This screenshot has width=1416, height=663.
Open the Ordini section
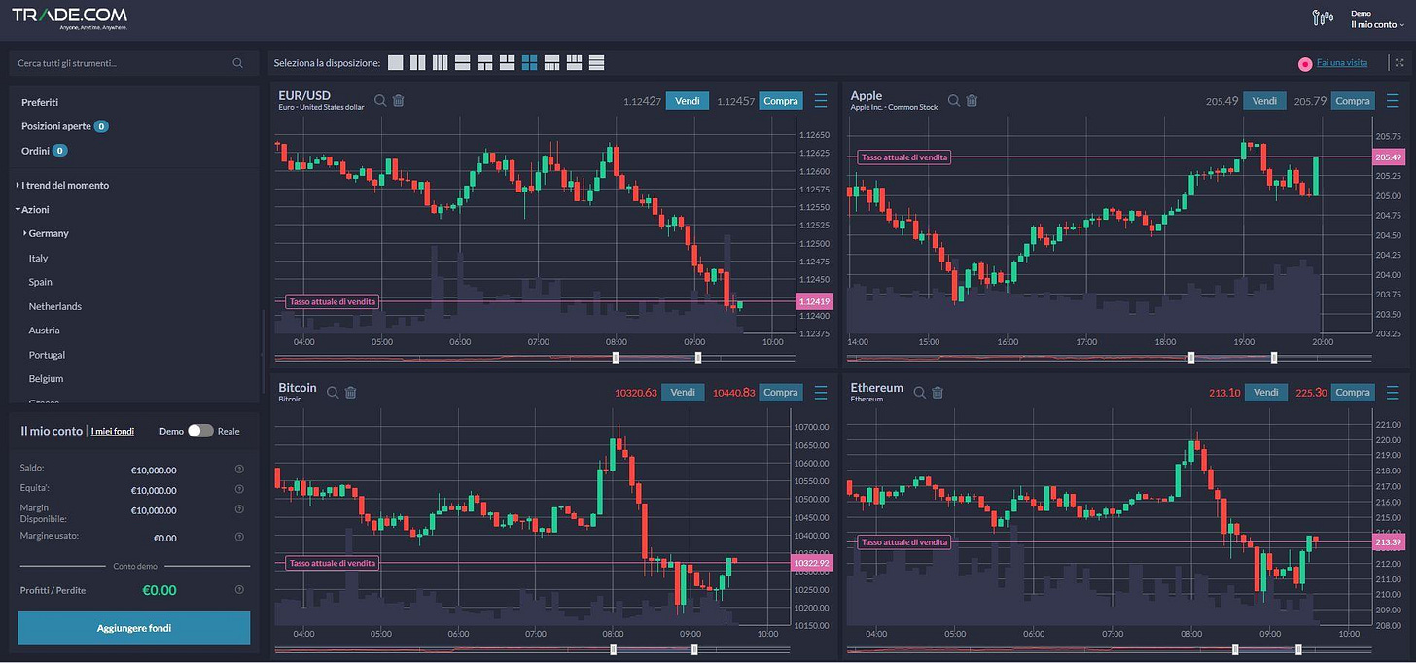coord(44,151)
